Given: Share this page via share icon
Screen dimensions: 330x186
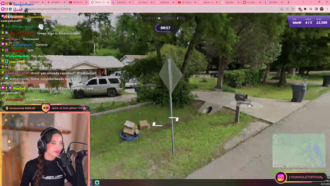Looking at the screenshot, I should coord(287,9).
